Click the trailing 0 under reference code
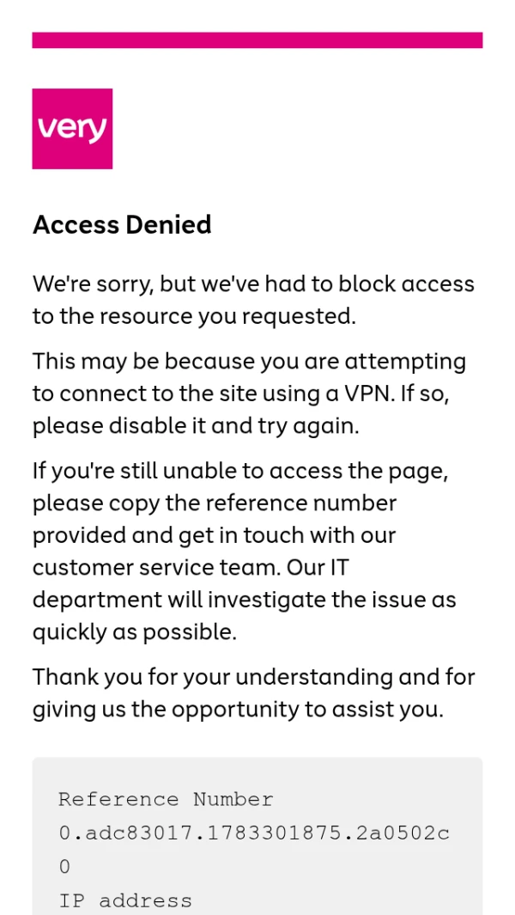 [x=64, y=867]
